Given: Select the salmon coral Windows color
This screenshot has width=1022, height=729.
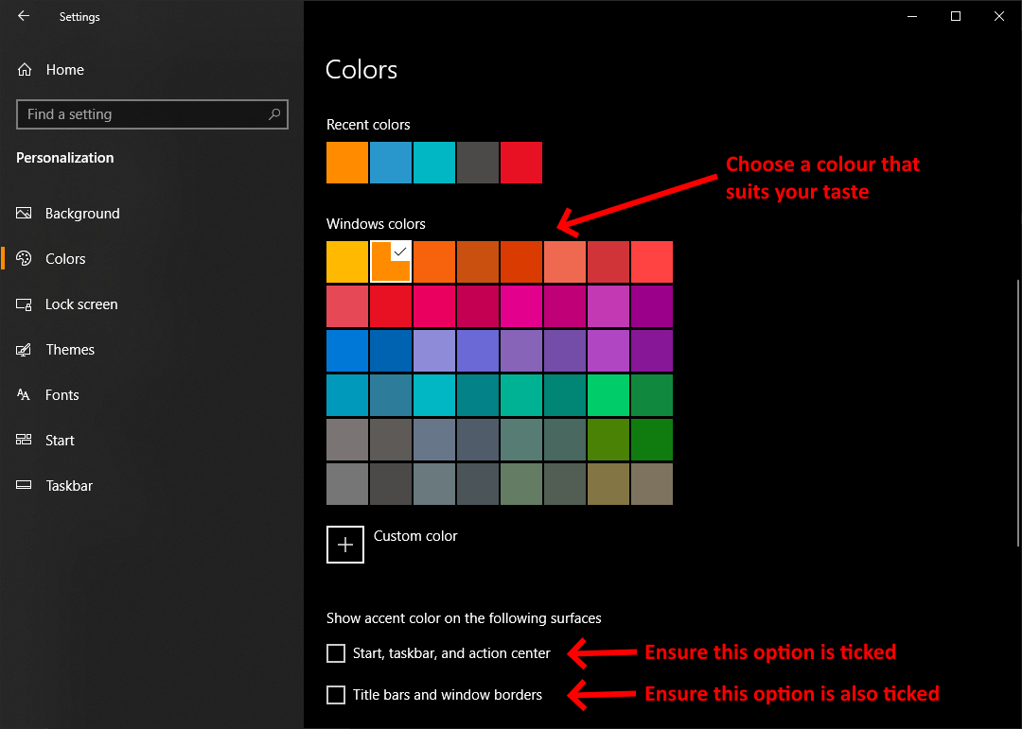Looking at the screenshot, I should click(565, 262).
